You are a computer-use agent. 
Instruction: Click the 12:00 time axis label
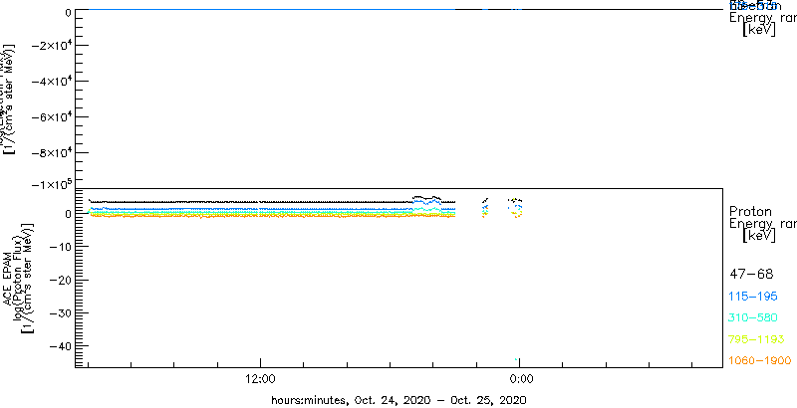(260, 378)
